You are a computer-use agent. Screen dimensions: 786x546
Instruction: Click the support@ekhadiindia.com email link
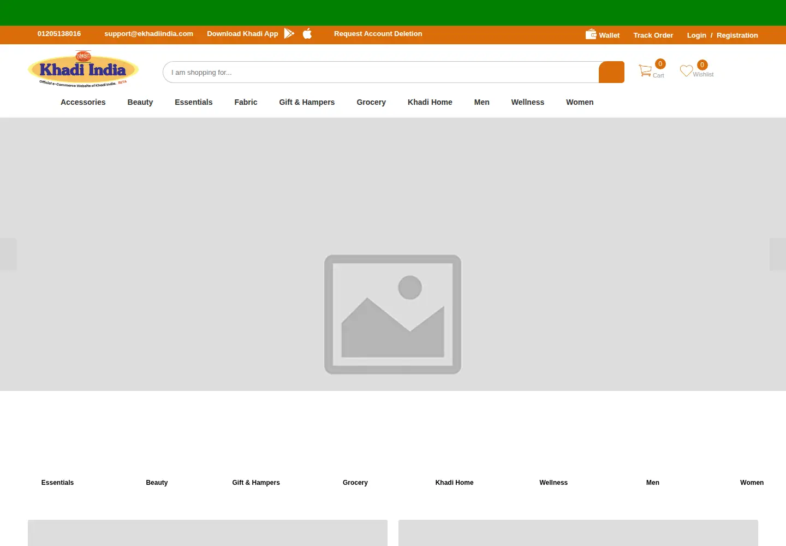[x=149, y=34]
